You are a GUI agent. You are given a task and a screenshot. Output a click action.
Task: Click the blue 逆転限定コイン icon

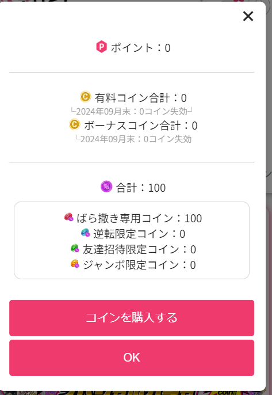point(86,233)
